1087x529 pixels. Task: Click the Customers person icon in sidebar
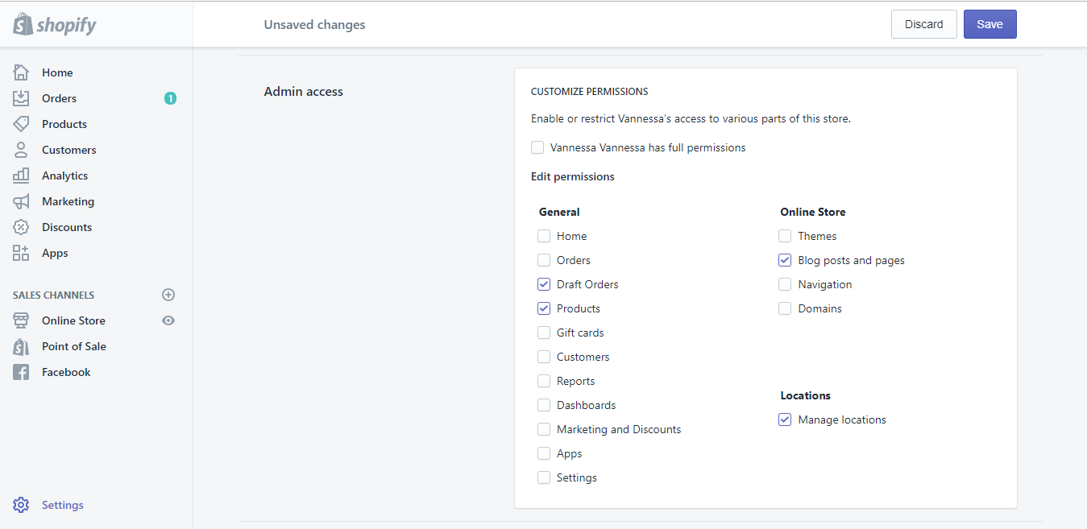(21, 150)
